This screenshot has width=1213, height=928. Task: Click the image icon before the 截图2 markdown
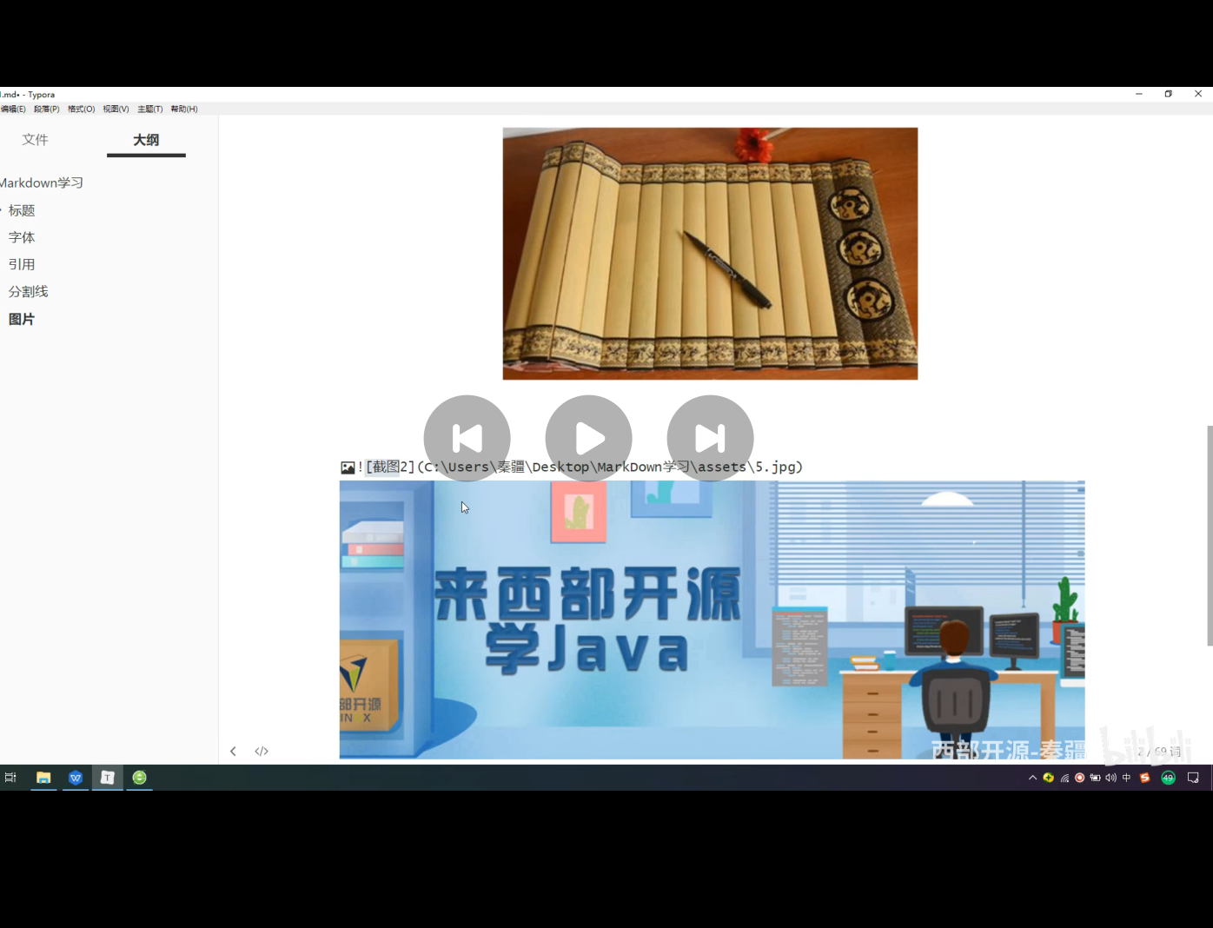[348, 467]
